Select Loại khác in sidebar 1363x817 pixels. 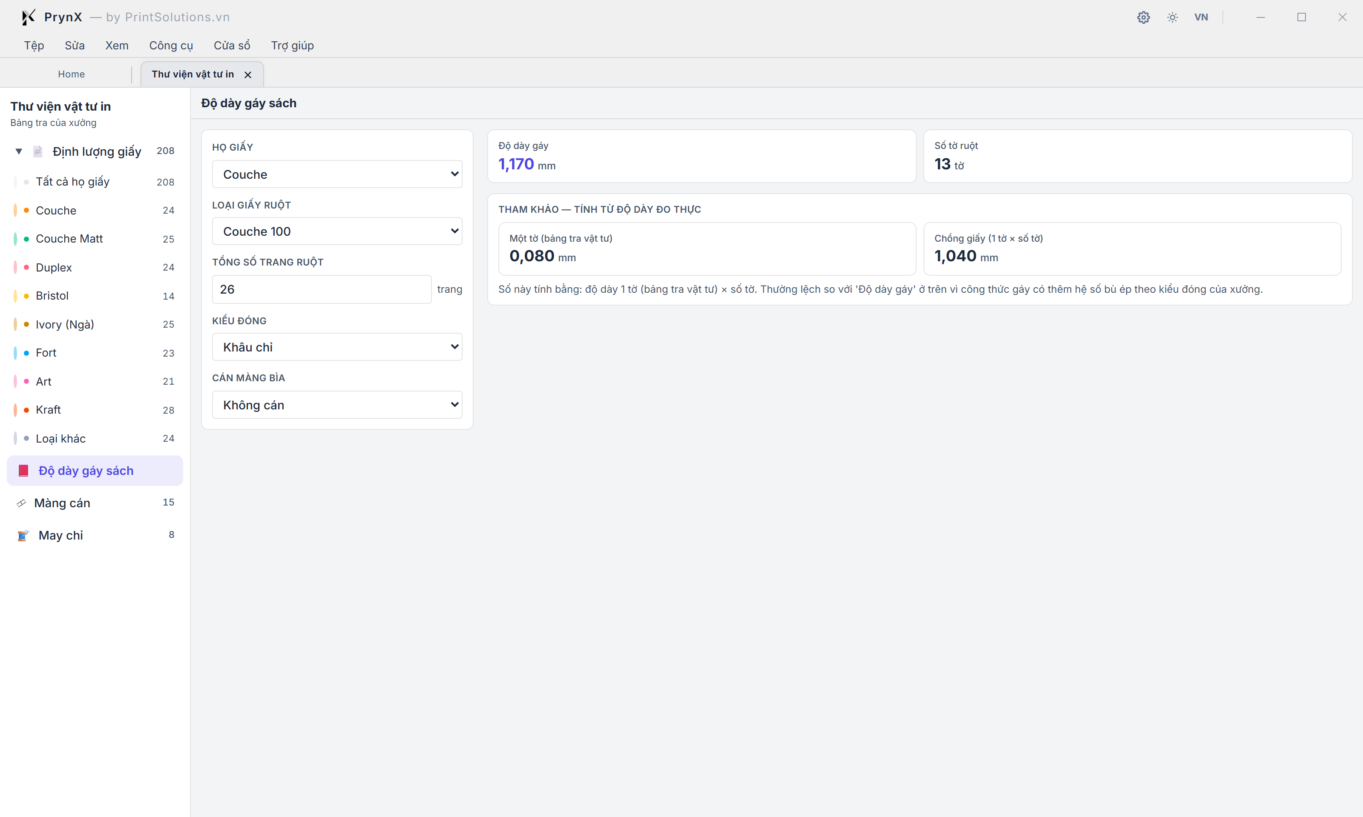pyautogui.click(x=95, y=438)
